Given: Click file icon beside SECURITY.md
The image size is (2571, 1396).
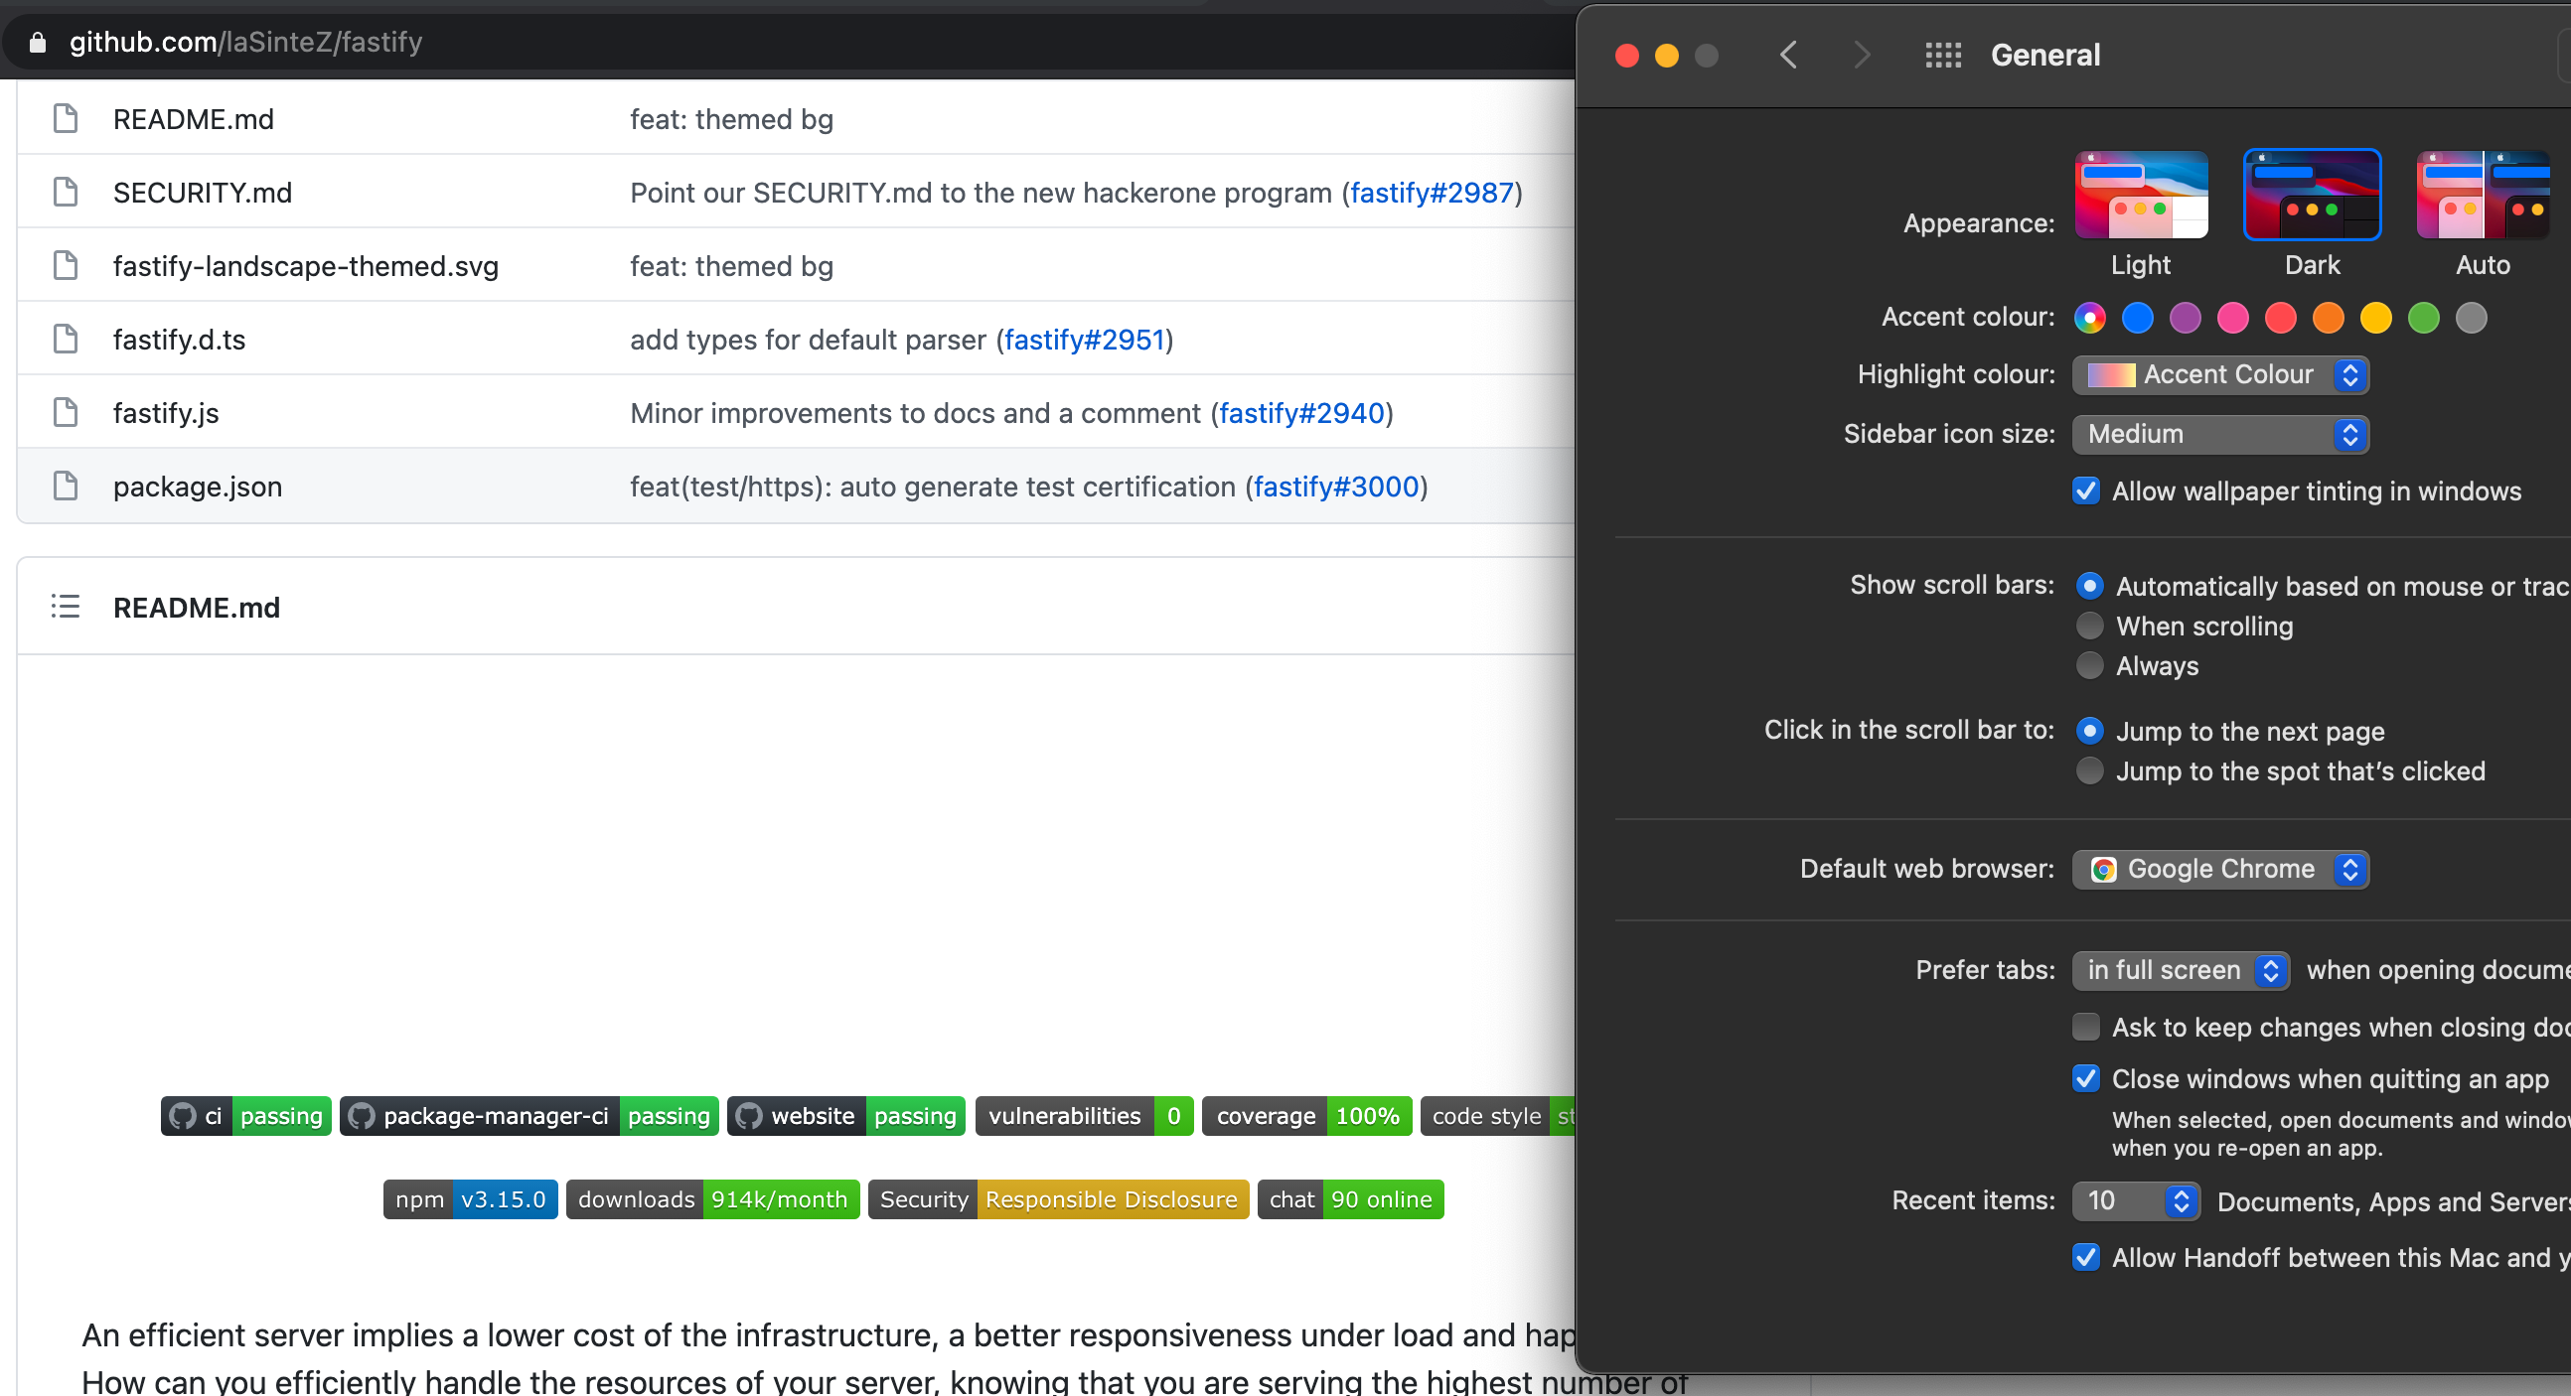Looking at the screenshot, I should tap(66, 192).
